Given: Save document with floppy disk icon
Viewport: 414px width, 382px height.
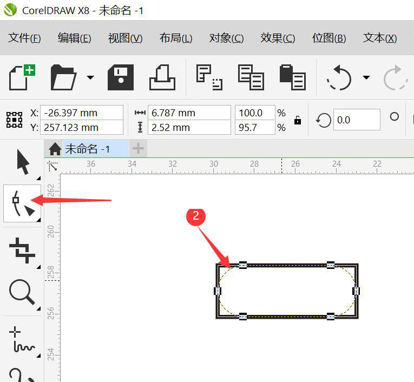Looking at the screenshot, I should [x=121, y=77].
